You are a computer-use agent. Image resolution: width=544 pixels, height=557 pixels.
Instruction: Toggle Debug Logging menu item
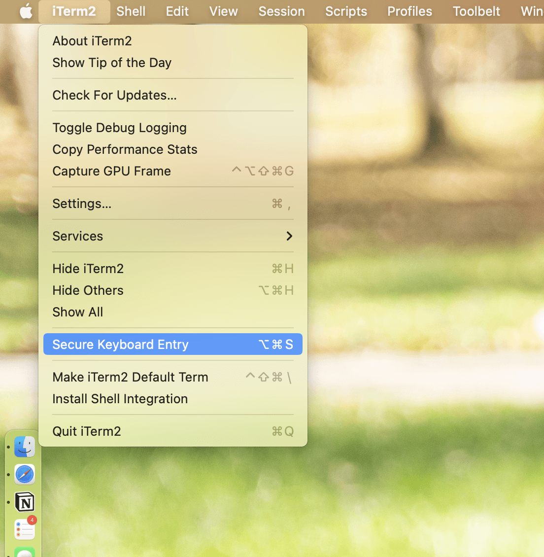(x=120, y=128)
